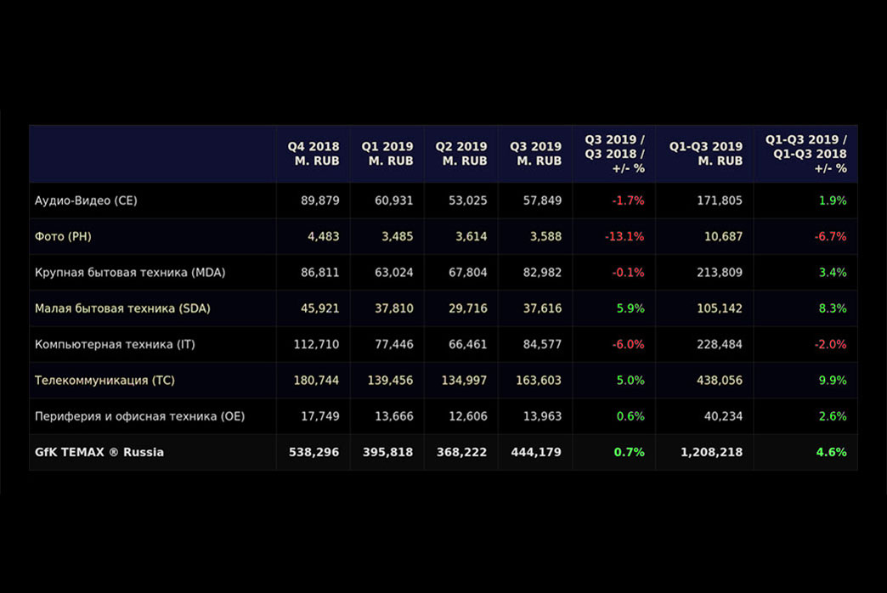
Task: Click the value 57,849
Action: pyautogui.click(x=542, y=200)
